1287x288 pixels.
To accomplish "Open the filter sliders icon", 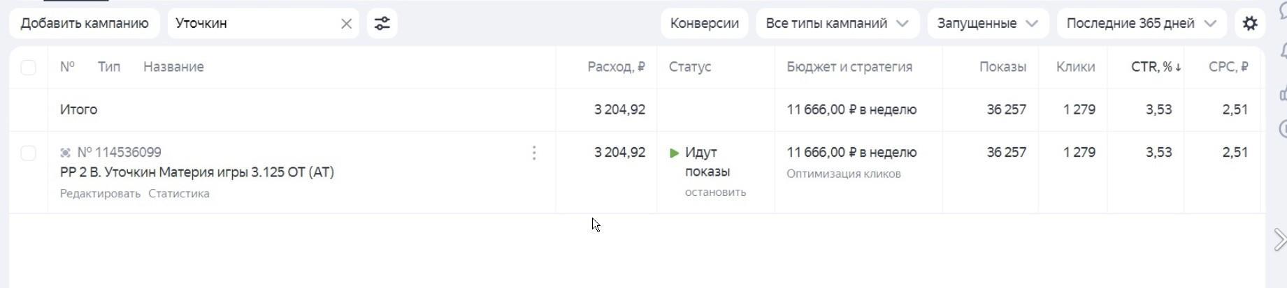I will [382, 24].
